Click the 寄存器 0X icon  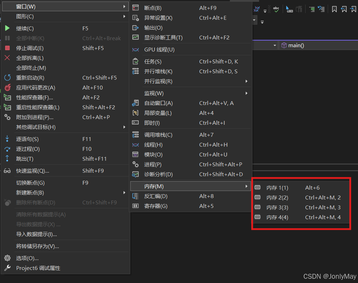(x=136, y=206)
